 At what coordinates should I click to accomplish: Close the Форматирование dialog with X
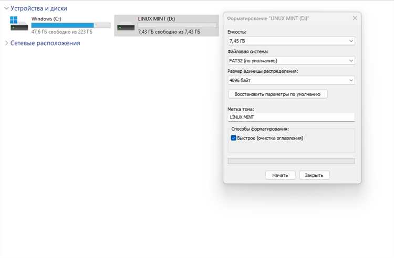coord(355,18)
